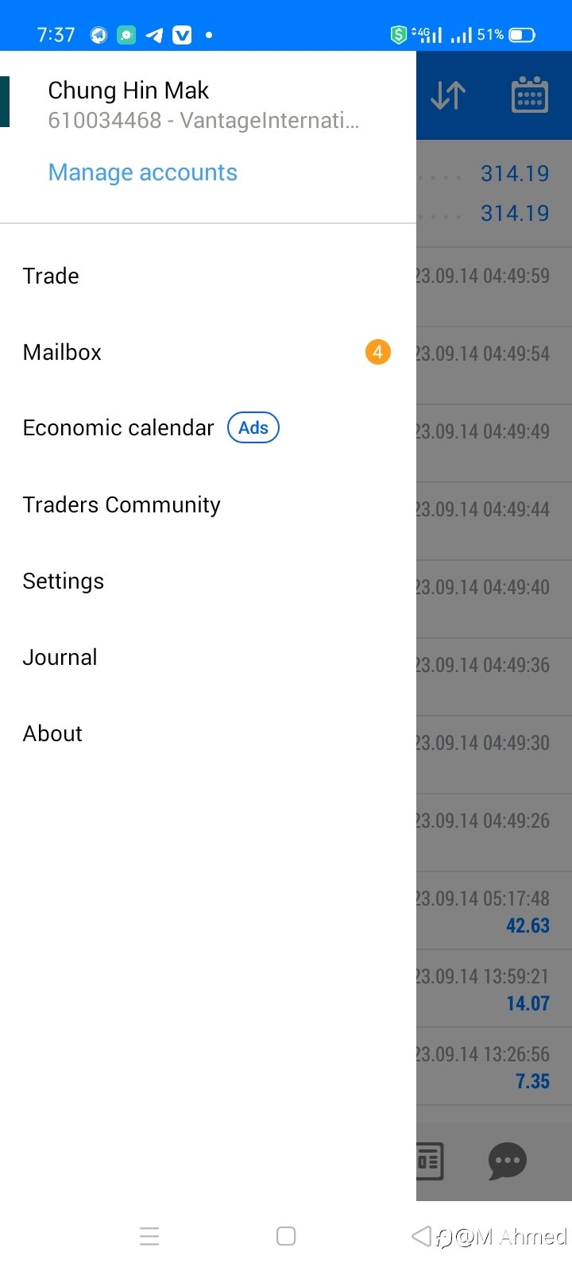Open Manage accounts link

point(143,172)
